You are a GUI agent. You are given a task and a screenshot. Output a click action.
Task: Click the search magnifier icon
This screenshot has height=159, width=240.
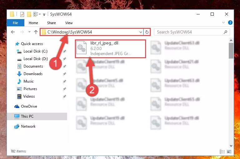tap(225, 32)
